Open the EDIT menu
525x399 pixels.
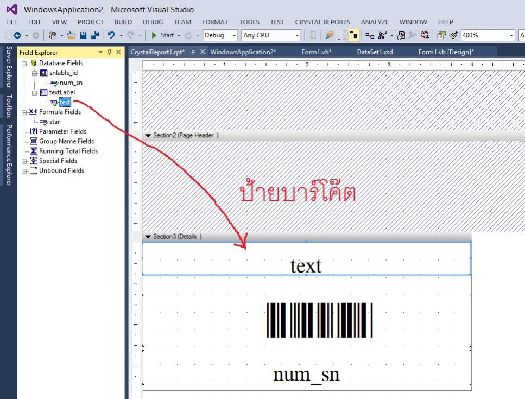(35, 22)
